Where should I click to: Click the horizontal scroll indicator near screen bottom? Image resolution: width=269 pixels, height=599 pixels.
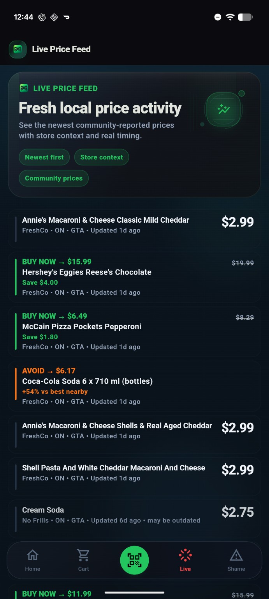(x=134, y=592)
